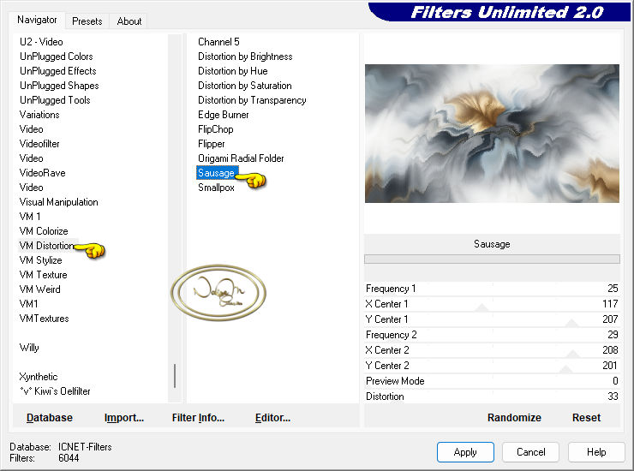This screenshot has width=634, height=471.
Task: Select Edge Burner from filter list
Action: (x=224, y=115)
